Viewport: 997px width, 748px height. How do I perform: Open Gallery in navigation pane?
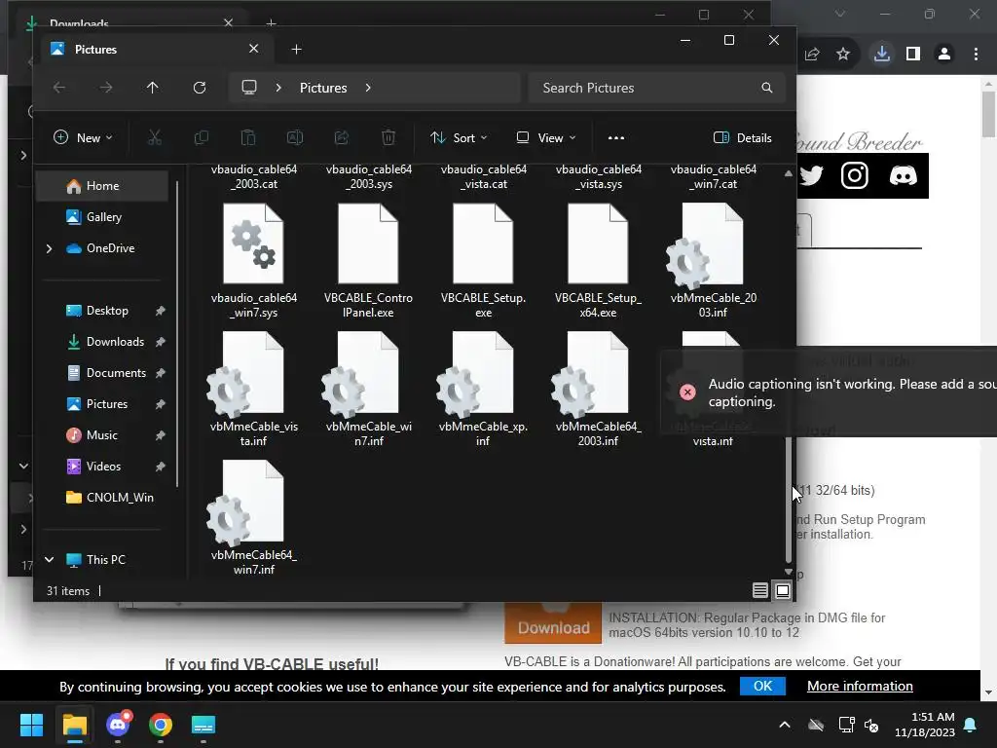coord(101,217)
